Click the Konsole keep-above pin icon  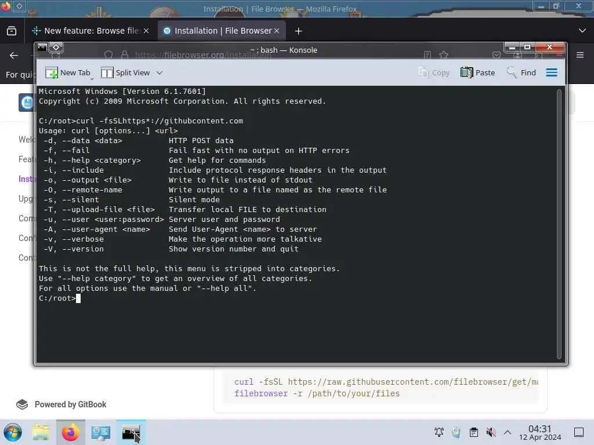coord(56,48)
